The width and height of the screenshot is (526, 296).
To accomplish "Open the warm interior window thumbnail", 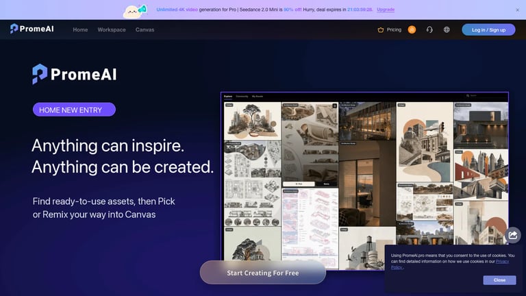I will coord(367,184).
